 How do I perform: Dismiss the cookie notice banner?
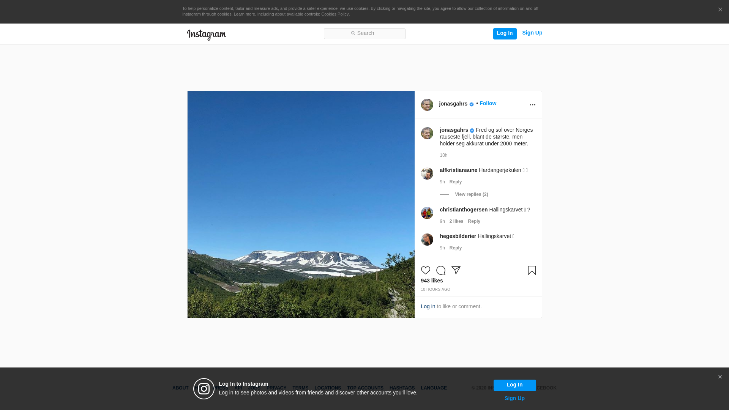click(x=720, y=10)
